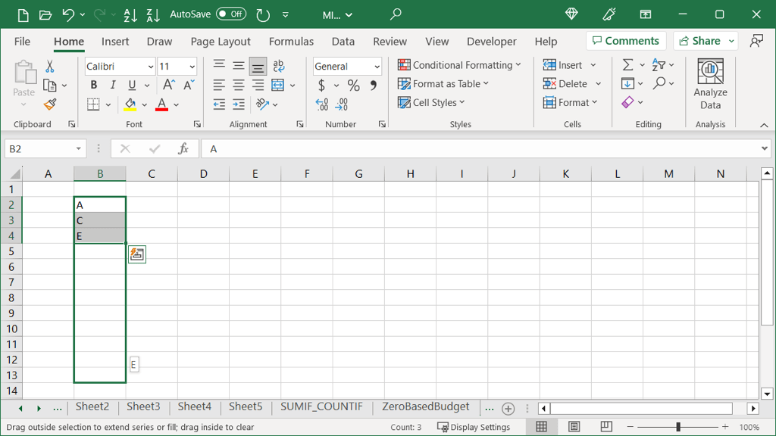The image size is (776, 436).
Task: Click the Format Painter icon
Action: [x=50, y=104]
